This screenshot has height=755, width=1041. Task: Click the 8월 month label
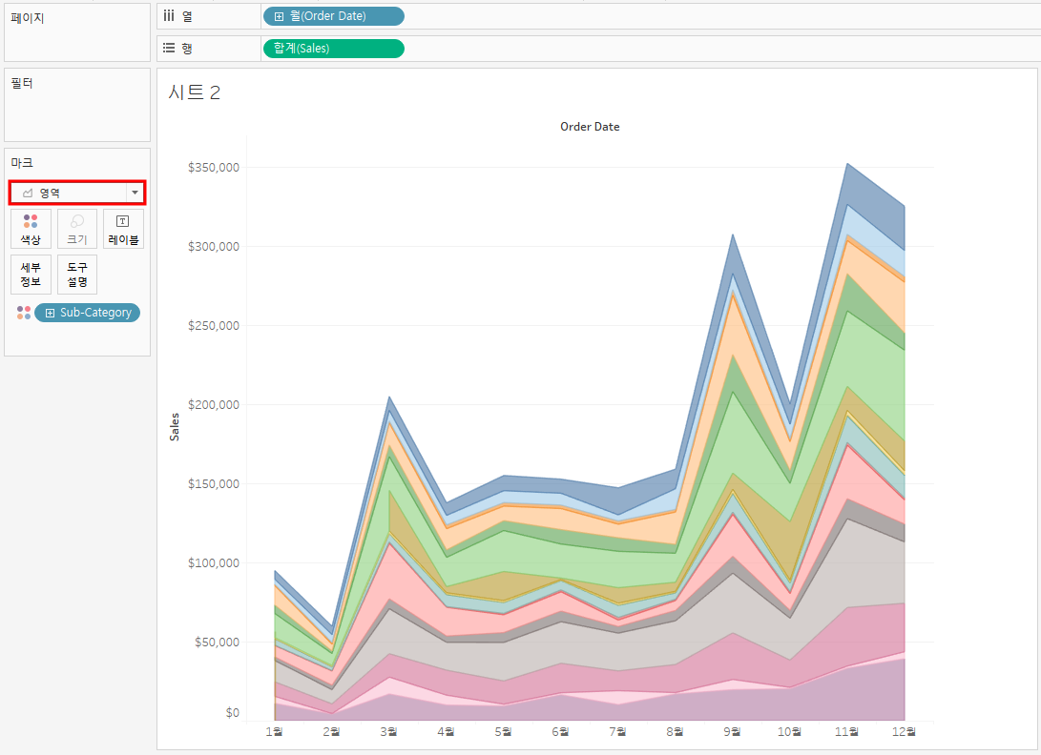675,731
